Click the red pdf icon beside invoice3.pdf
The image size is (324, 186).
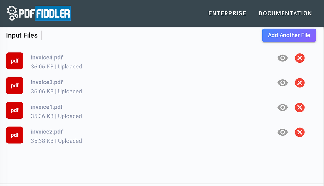(15, 86)
